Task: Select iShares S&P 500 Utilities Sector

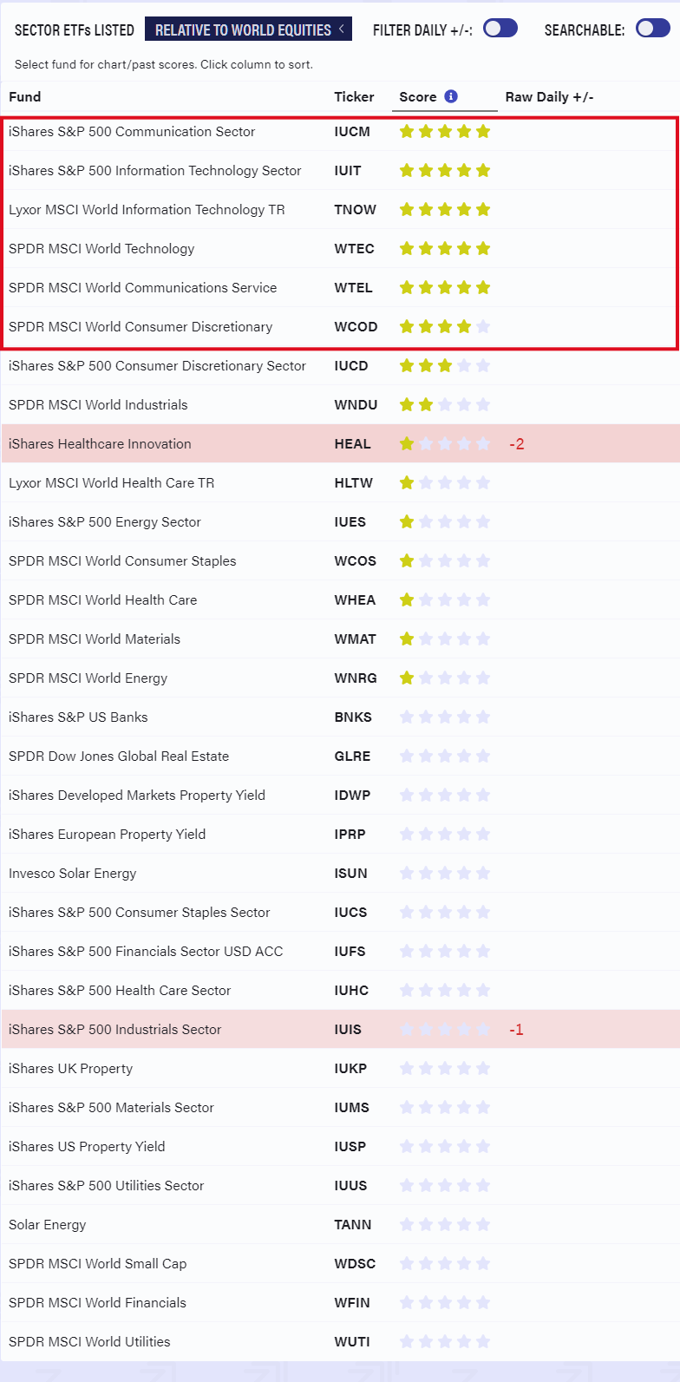Action: [106, 1186]
